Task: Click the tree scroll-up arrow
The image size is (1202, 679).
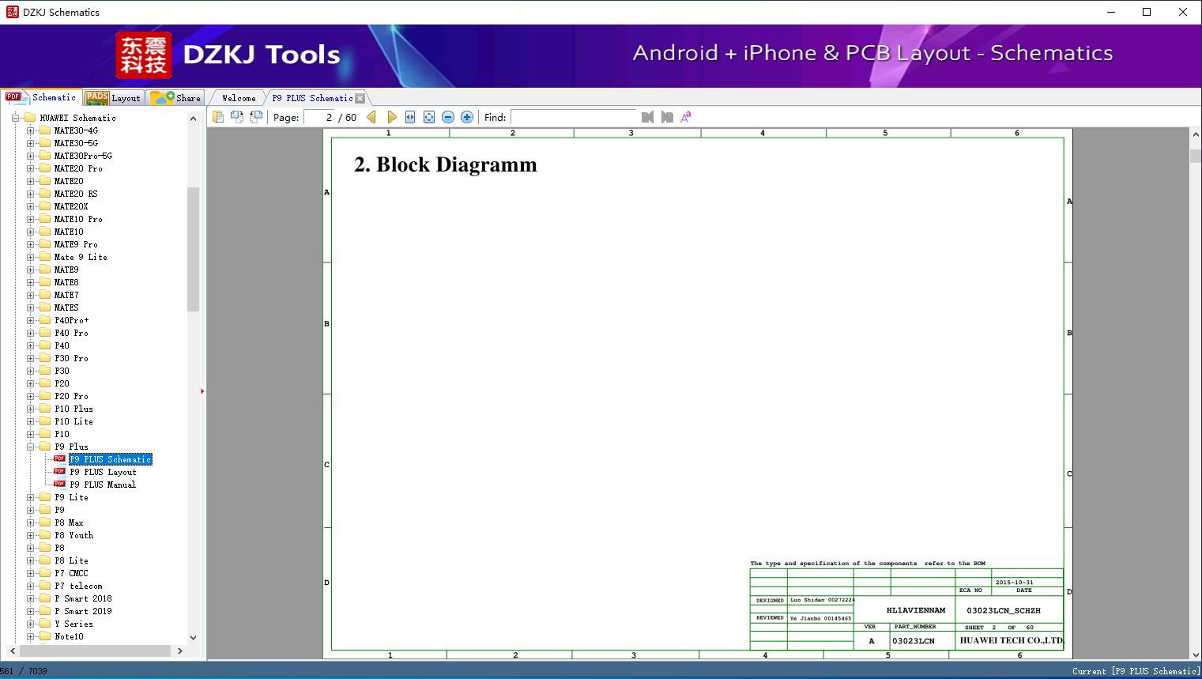Action: point(193,119)
